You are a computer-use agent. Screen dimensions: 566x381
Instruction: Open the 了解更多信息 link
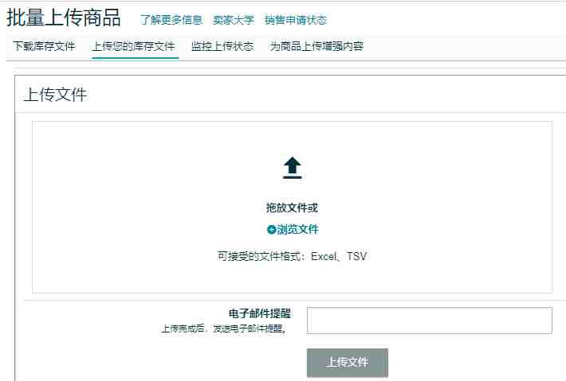tap(171, 20)
